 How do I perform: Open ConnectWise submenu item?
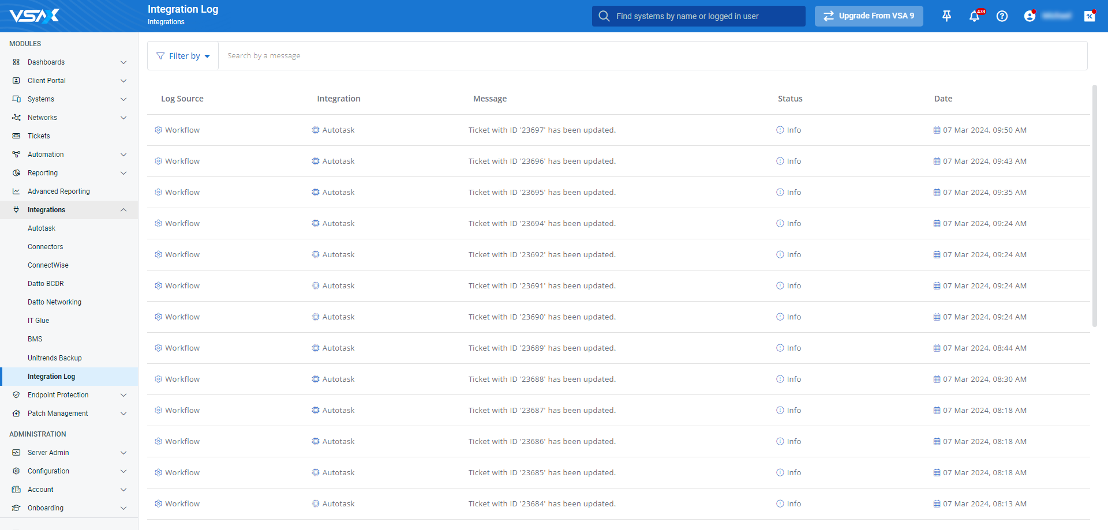click(x=48, y=265)
